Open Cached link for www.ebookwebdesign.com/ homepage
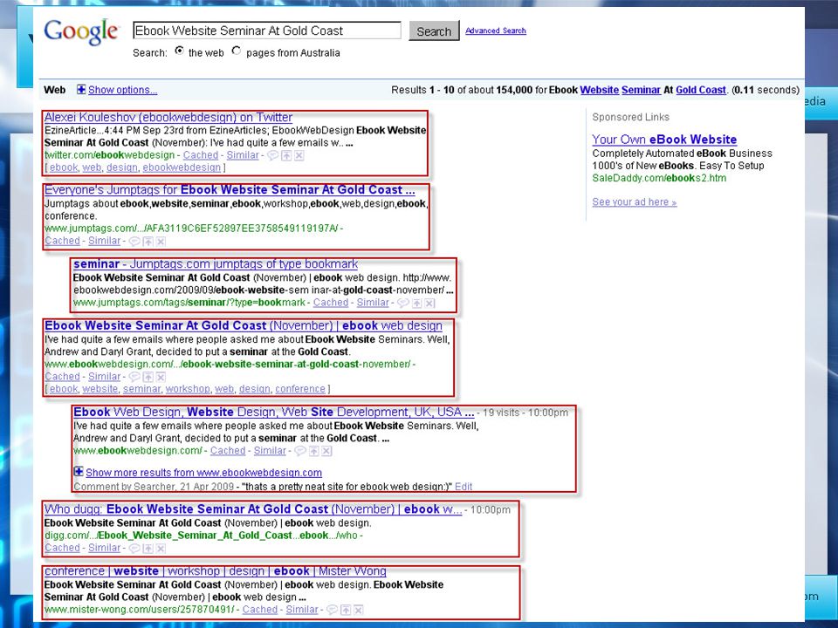The width and height of the screenshot is (838, 628). pos(228,451)
